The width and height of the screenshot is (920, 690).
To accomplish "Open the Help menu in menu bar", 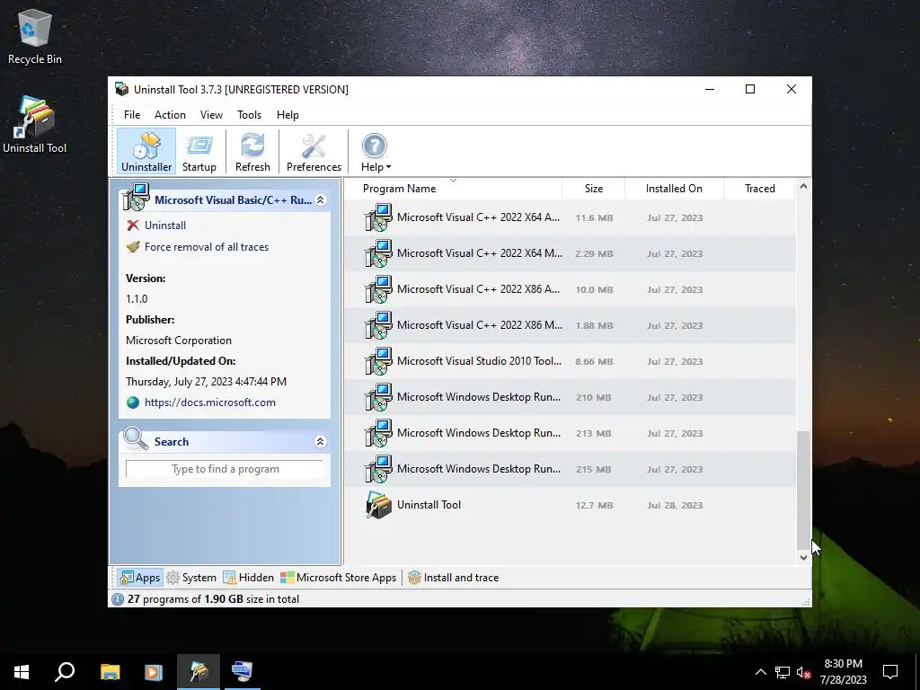I will coord(287,114).
